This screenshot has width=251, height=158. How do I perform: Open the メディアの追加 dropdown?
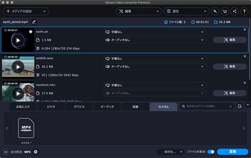26,11
